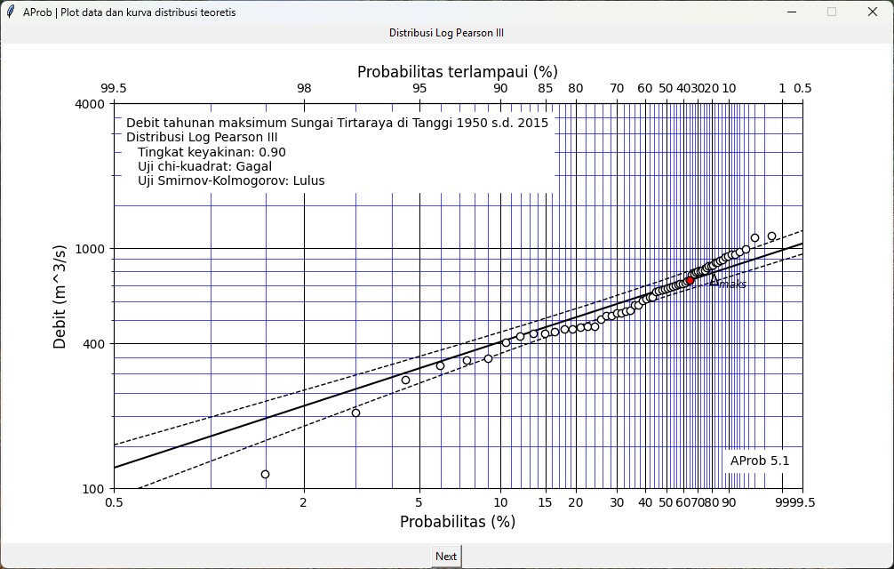Click the AProb 5.1 version label
Screen dimensions: 894x569
(759, 461)
